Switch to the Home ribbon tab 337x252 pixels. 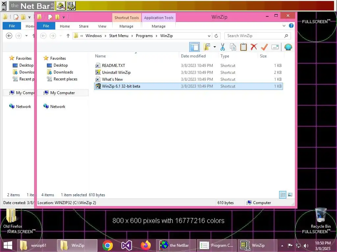(x=65, y=26)
